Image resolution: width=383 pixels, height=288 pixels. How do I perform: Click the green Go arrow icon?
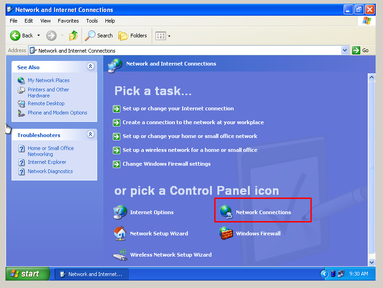(356, 50)
